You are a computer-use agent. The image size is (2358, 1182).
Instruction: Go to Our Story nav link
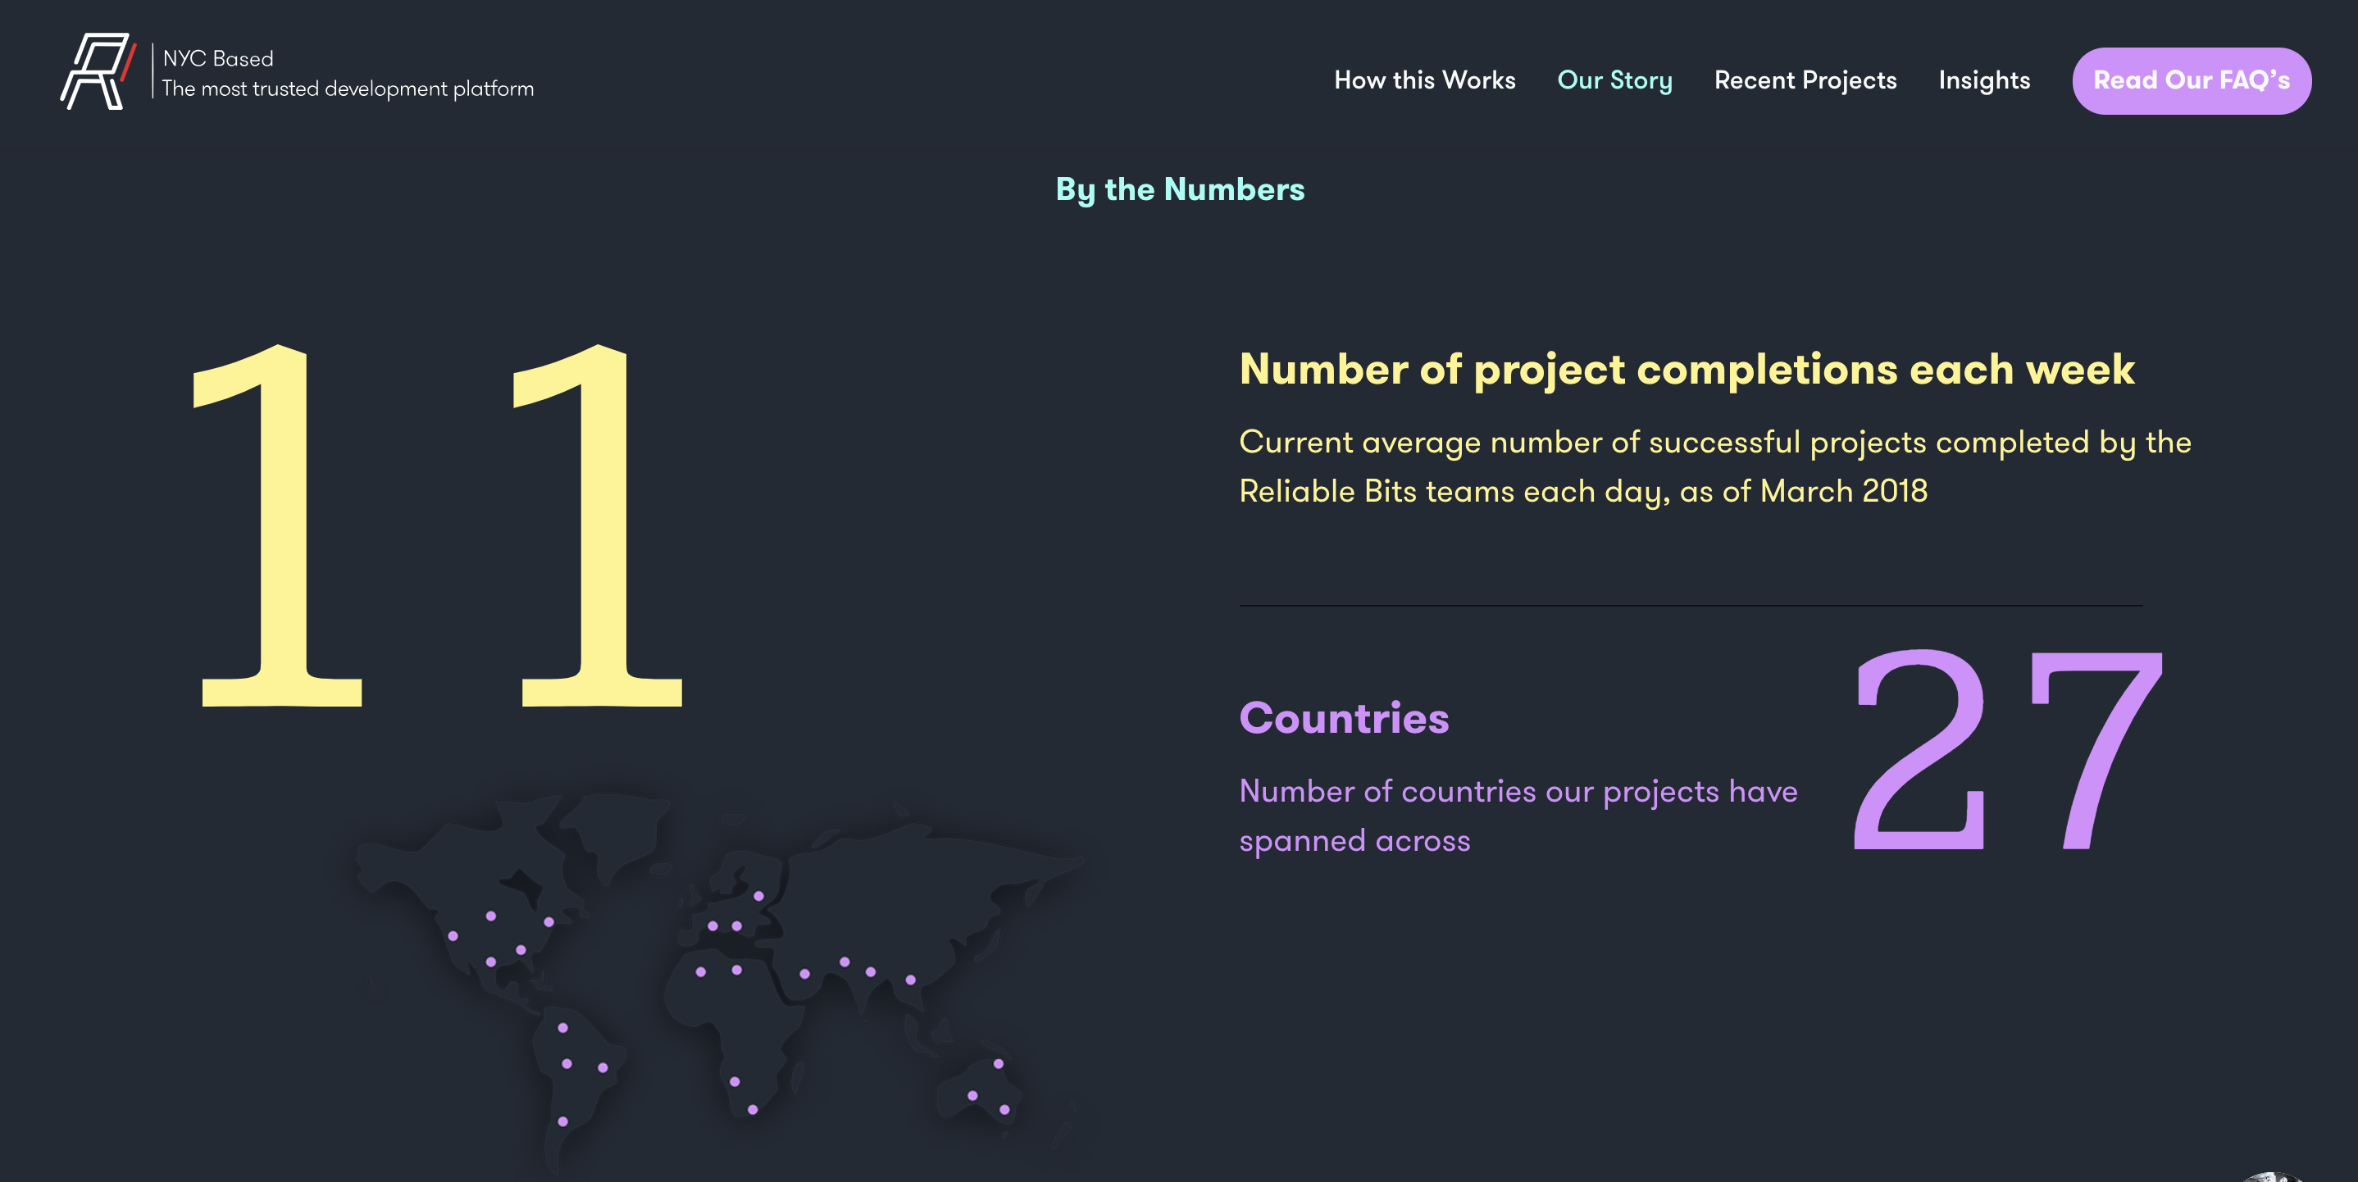pos(1614,80)
